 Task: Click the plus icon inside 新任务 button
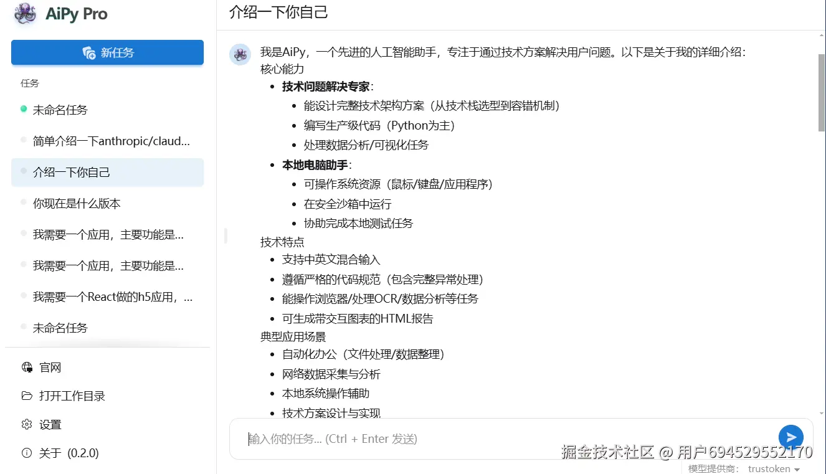[x=89, y=53]
